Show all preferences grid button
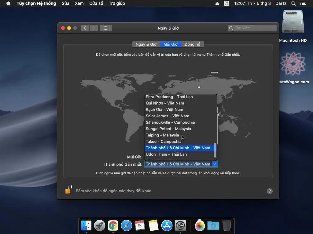The image size is (313, 234). tap(106, 28)
